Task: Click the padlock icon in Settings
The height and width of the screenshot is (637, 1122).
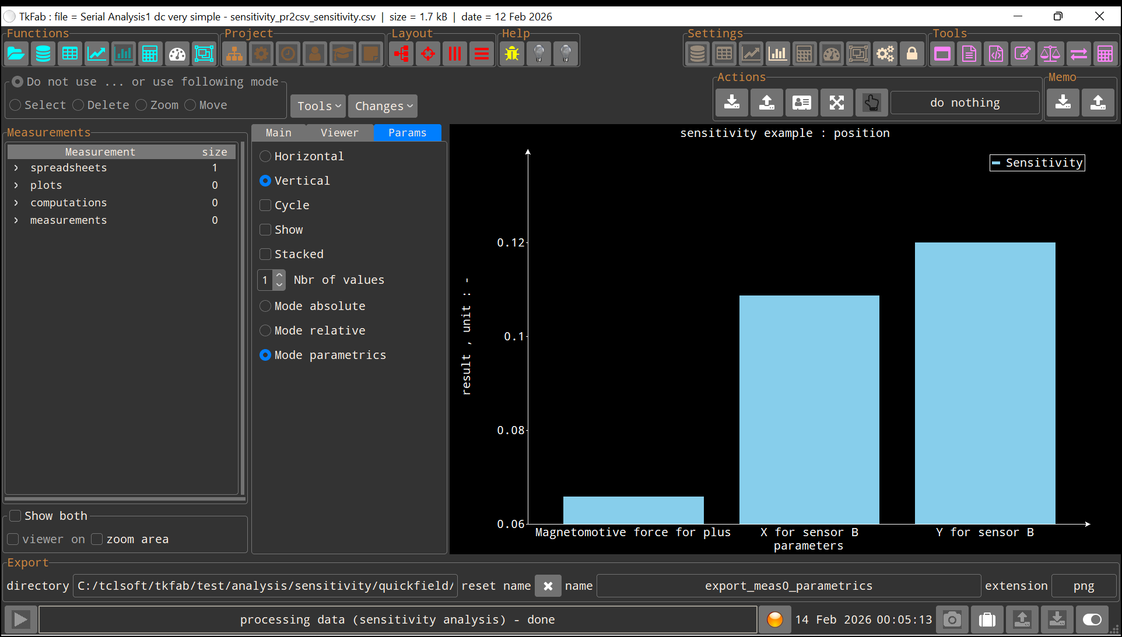Action: click(912, 54)
